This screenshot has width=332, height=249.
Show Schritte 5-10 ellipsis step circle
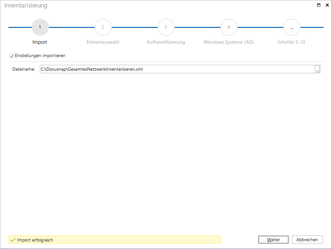291,27
